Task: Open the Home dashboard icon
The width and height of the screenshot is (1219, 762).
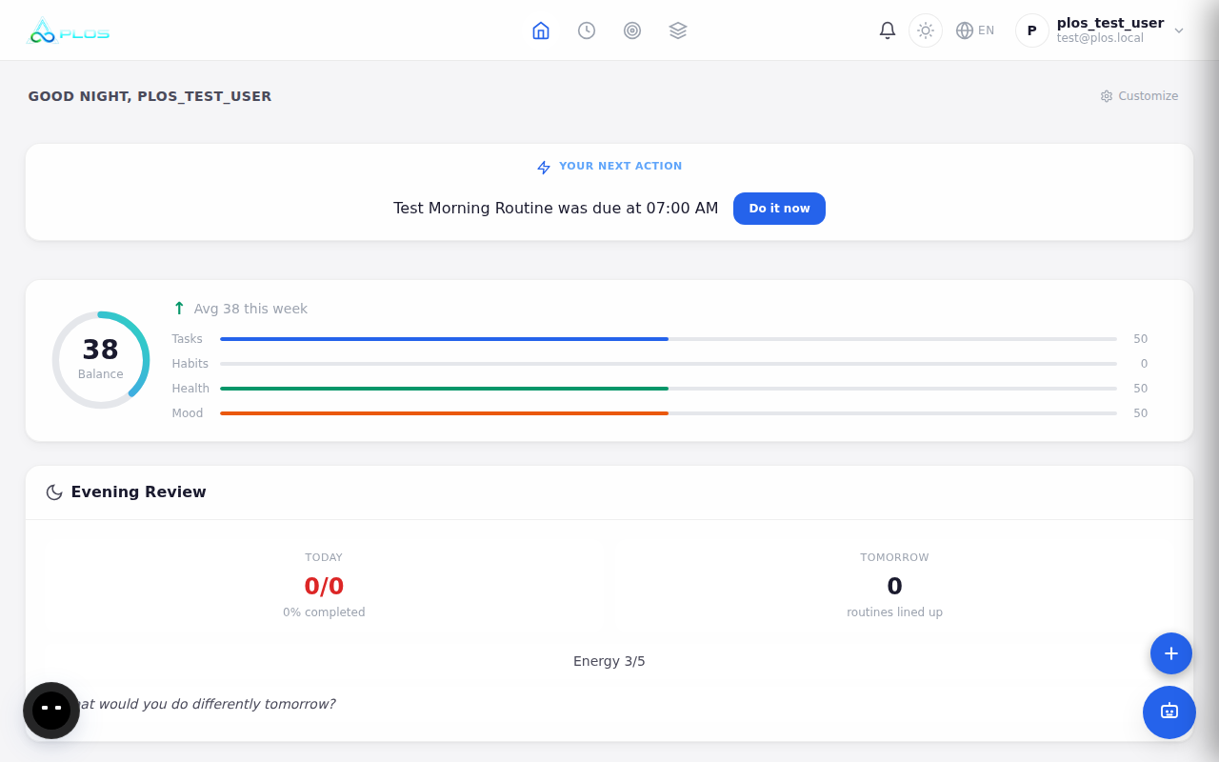Action: 541,30
